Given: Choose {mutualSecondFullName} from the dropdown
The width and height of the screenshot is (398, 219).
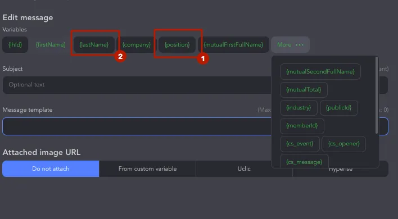Looking at the screenshot, I should (320, 71).
